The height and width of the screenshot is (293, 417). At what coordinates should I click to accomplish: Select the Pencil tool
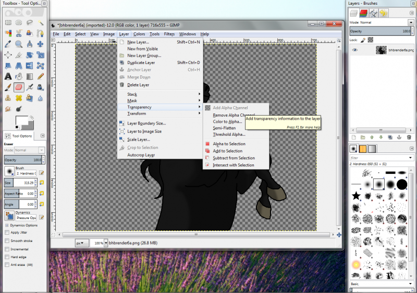41,77
